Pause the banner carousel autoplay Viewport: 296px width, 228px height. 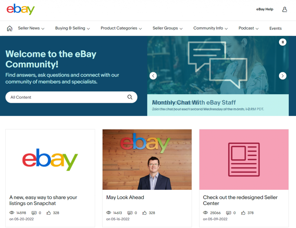coord(283,42)
